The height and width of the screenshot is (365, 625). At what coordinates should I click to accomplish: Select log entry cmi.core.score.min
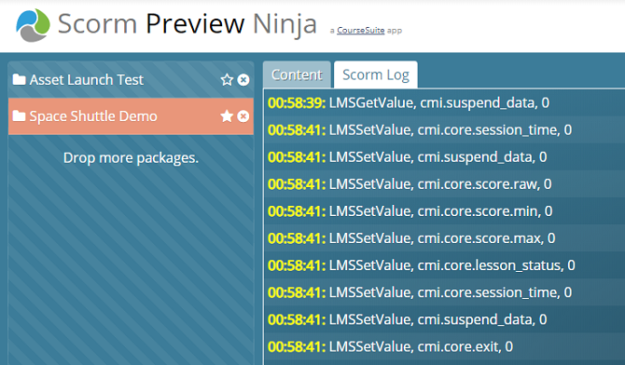point(444,211)
